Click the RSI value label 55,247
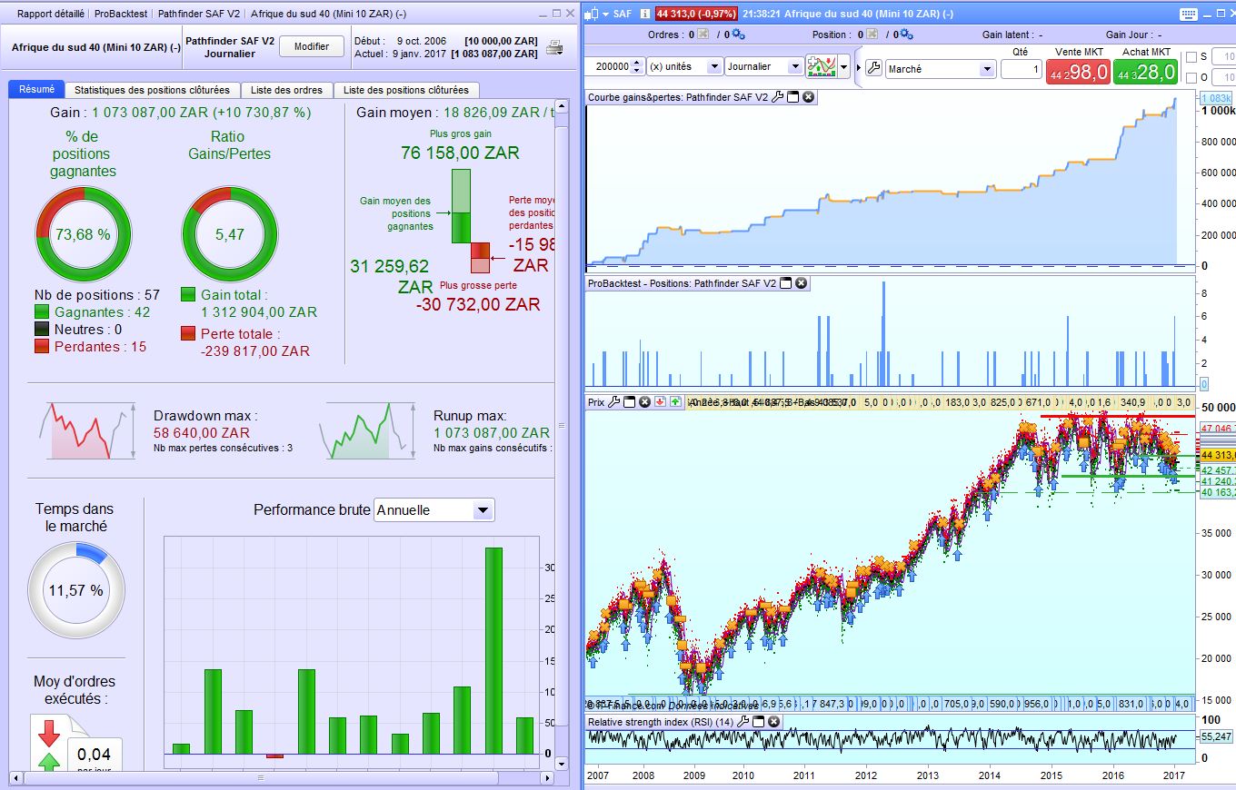This screenshot has width=1236, height=790. point(1217,736)
